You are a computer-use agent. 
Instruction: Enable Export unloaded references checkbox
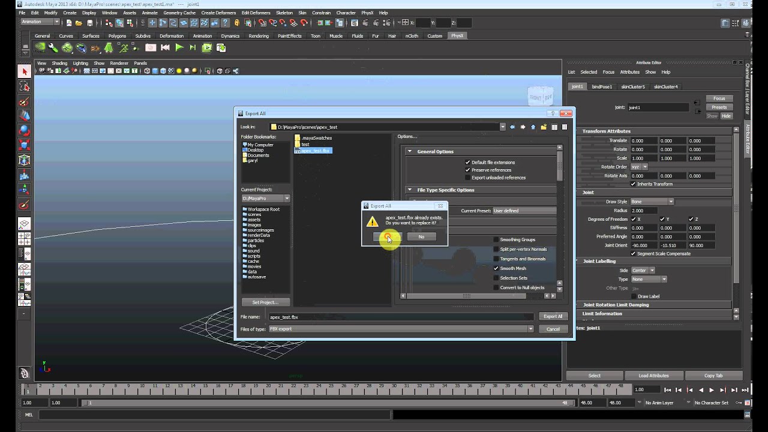tap(467, 178)
